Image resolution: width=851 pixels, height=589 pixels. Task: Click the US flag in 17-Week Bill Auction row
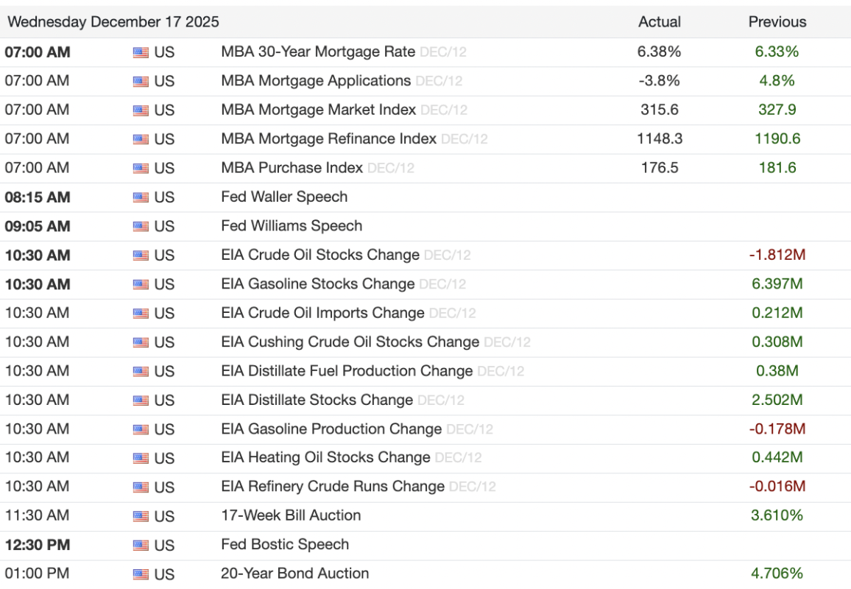141,516
